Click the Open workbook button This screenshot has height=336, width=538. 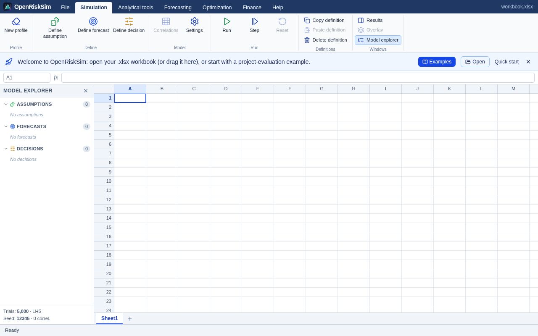coord(475,62)
